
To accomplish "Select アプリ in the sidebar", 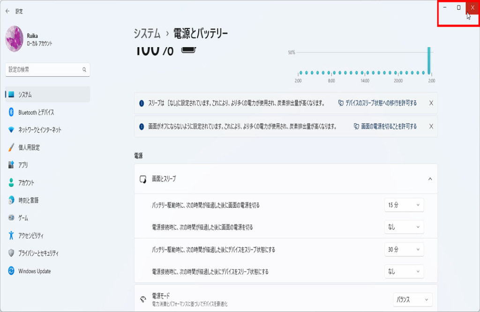I will [23, 165].
